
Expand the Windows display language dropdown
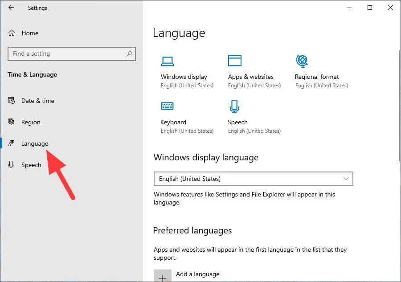pyautogui.click(x=253, y=179)
